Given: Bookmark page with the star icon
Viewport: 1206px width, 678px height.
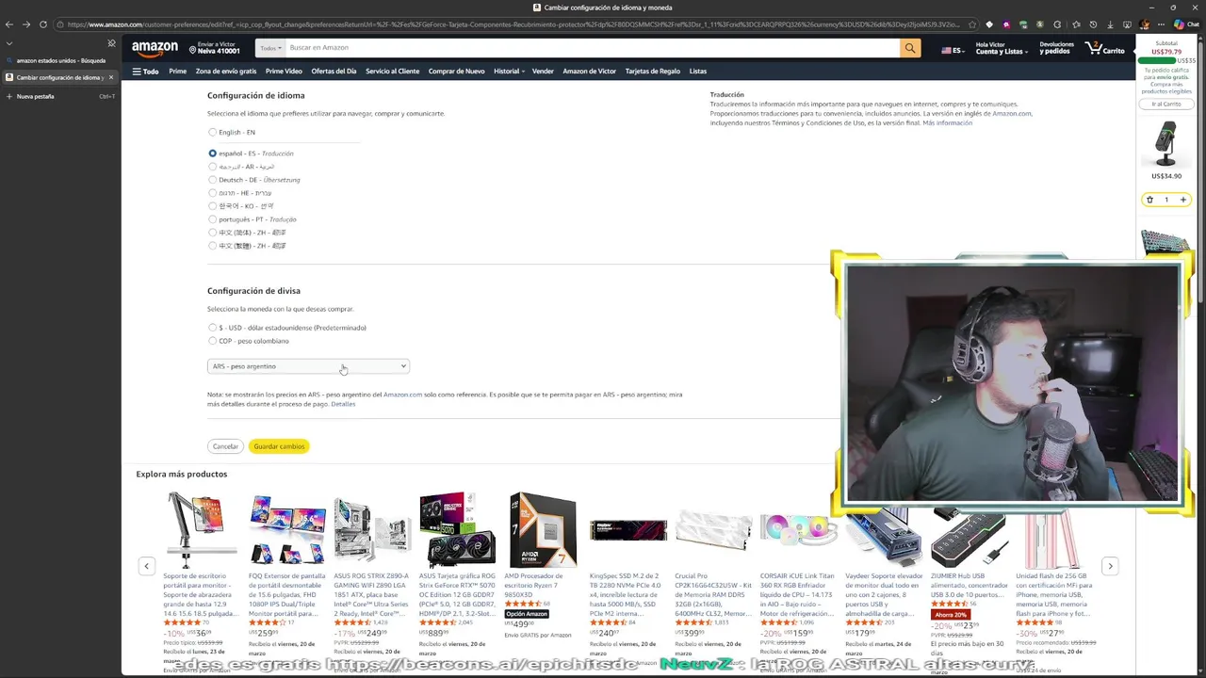Looking at the screenshot, I should coord(973,24).
